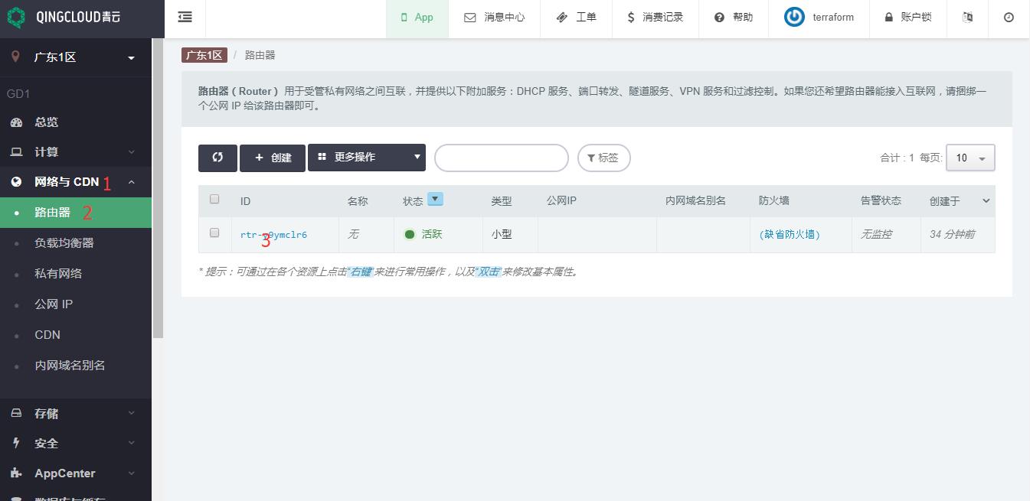Image resolution: width=1030 pixels, height=501 pixels.
Task: Click the clock icon in top right
Action: click(x=1009, y=17)
